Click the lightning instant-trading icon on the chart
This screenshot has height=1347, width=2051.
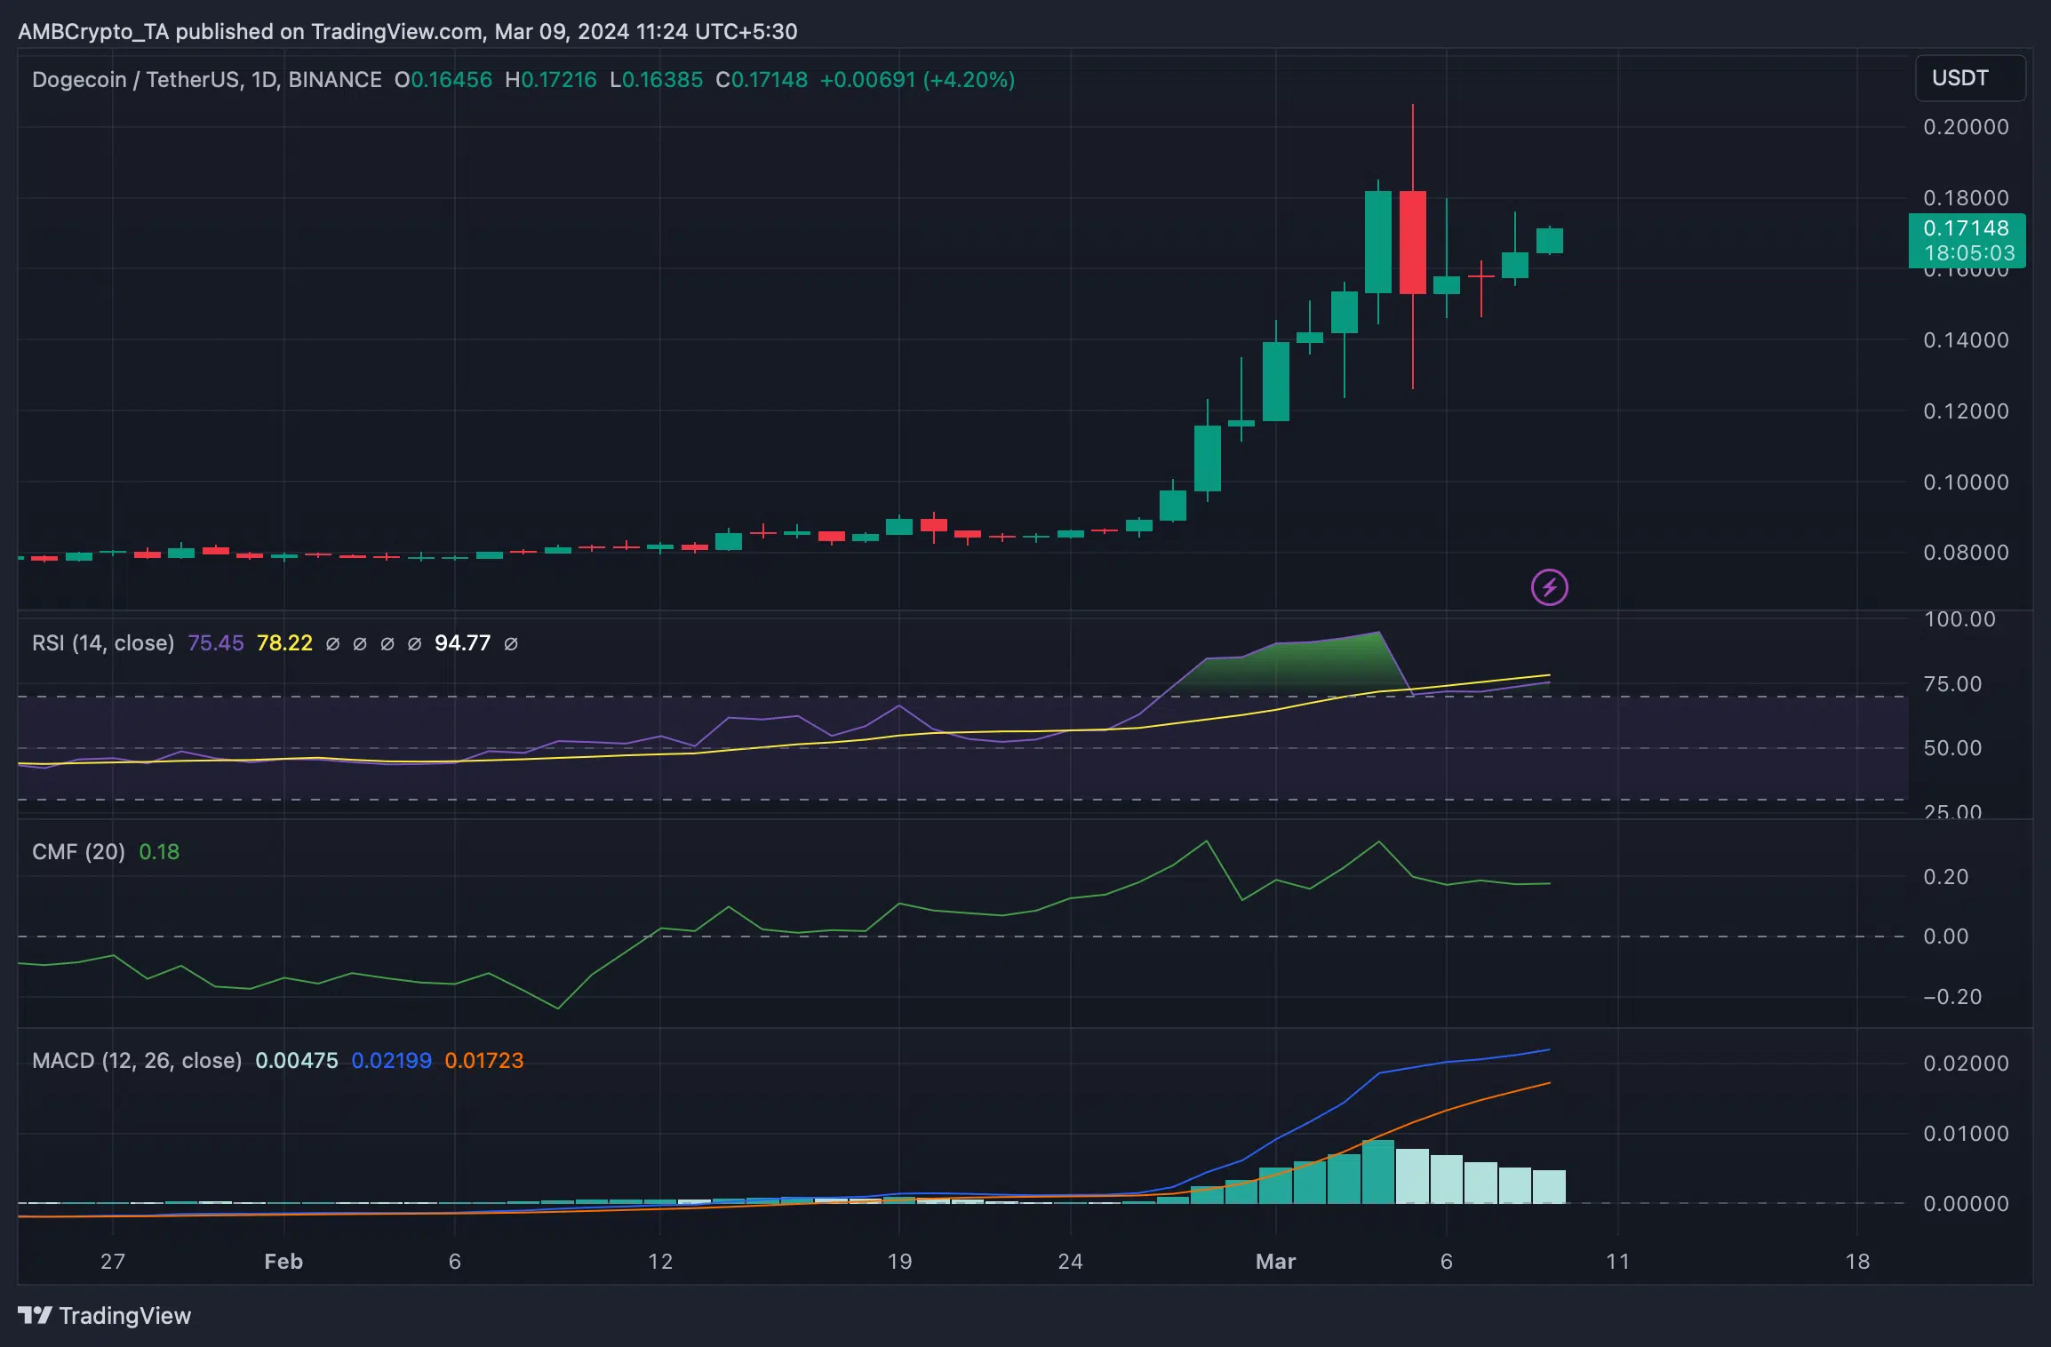tap(1549, 586)
